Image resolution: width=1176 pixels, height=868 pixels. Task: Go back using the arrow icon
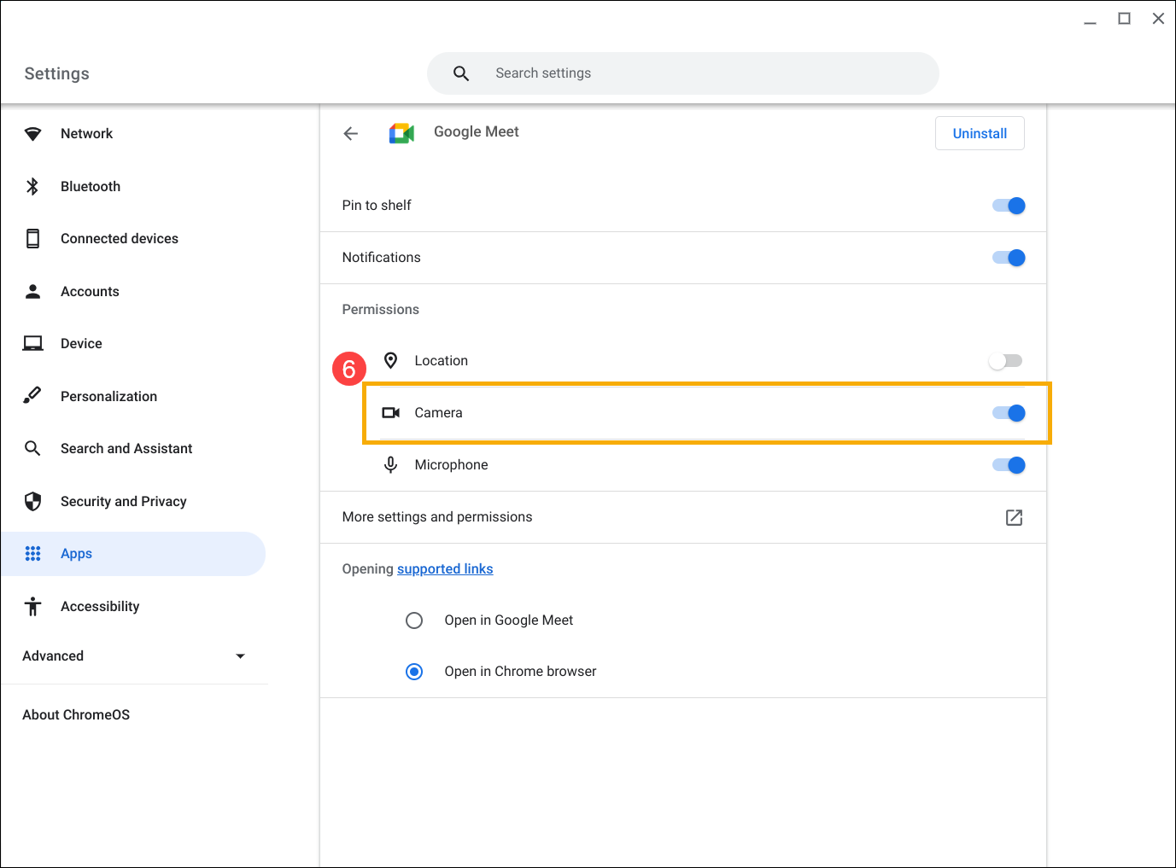click(x=350, y=133)
